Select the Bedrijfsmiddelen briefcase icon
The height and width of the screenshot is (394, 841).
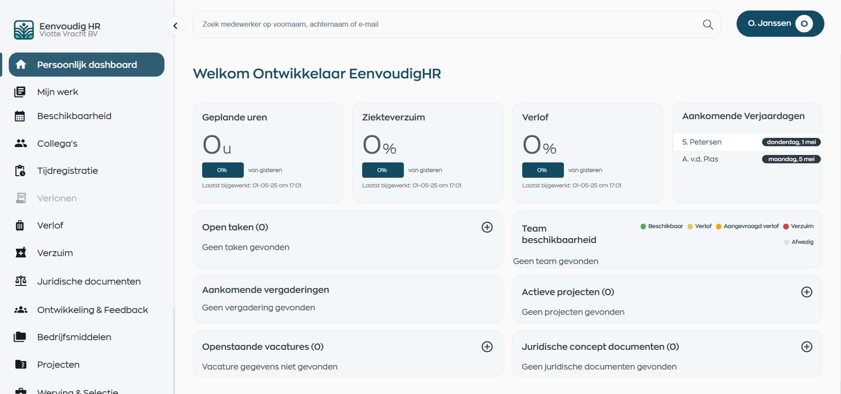(20, 336)
